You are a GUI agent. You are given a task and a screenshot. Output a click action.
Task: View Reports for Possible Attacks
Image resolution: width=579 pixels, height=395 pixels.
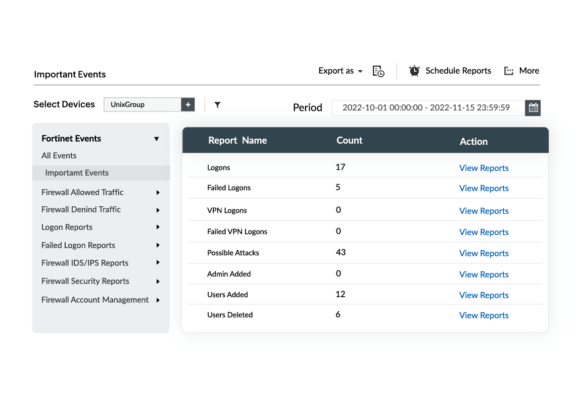[x=484, y=253]
